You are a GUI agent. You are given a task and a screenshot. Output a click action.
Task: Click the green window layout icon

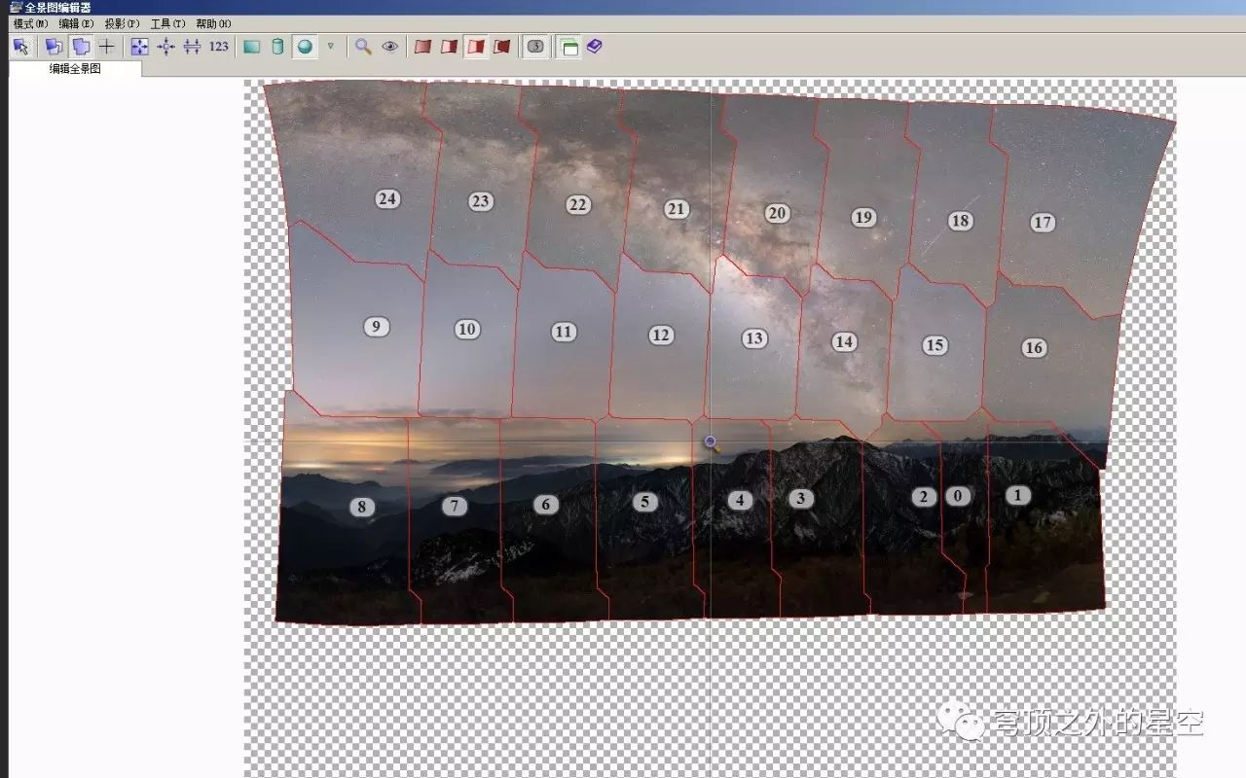pyautogui.click(x=569, y=47)
